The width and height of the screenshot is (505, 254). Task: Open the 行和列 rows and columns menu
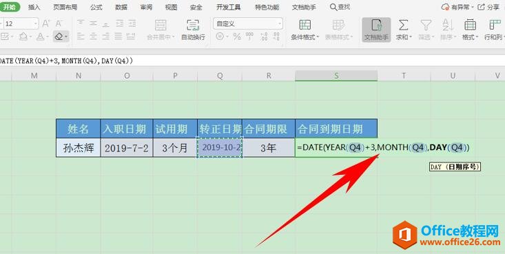coord(494,30)
